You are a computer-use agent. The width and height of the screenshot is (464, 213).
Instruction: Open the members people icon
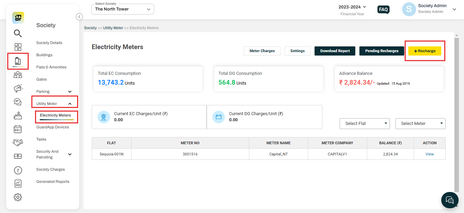[18, 75]
